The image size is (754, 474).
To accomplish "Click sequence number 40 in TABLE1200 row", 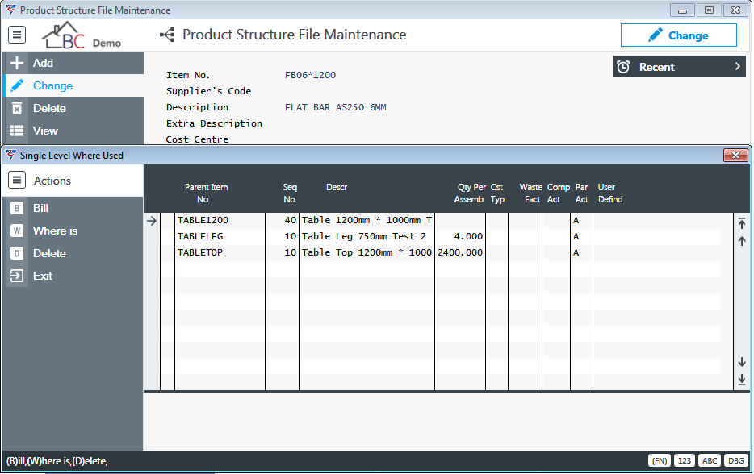I will coord(290,220).
